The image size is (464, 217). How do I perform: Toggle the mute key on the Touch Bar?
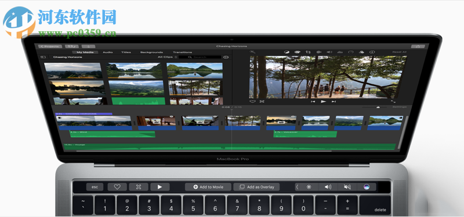(x=347, y=187)
